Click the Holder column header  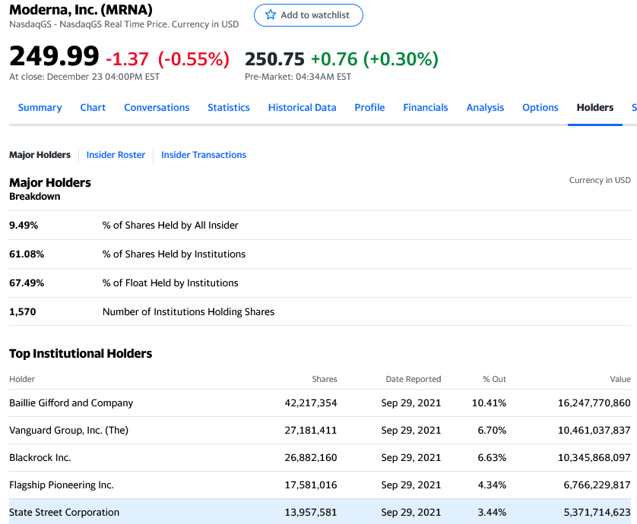point(22,379)
